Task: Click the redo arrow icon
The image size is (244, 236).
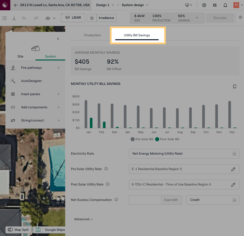Action: (x=36, y=18)
